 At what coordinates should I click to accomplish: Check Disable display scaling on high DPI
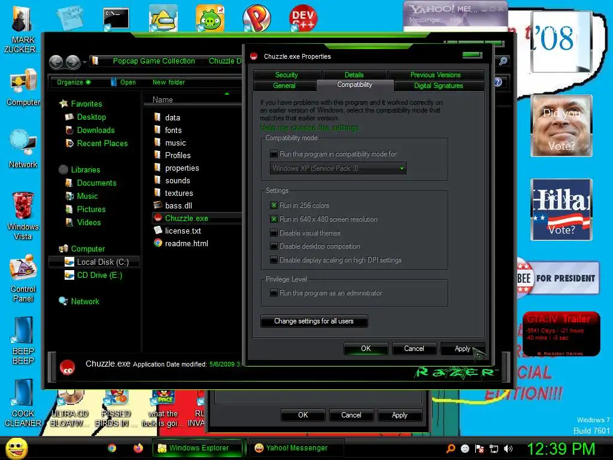pos(274,260)
